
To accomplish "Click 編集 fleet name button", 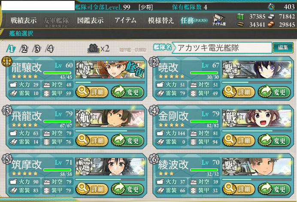I will click(x=283, y=48).
